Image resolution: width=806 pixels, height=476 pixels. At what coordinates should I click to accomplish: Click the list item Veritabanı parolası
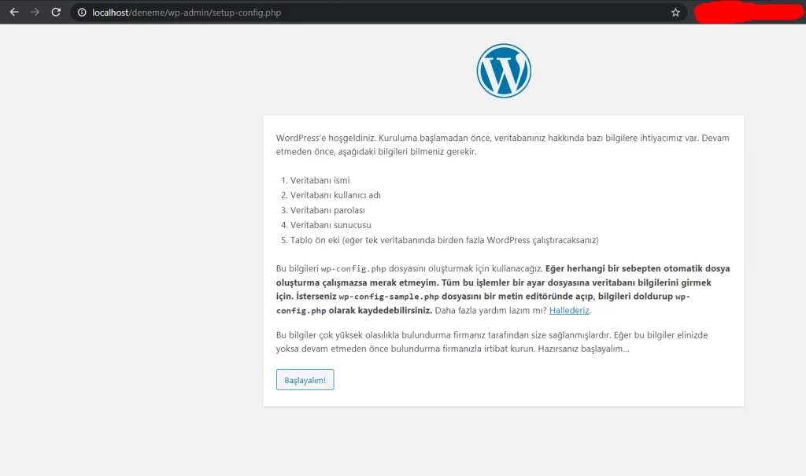pos(327,210)
